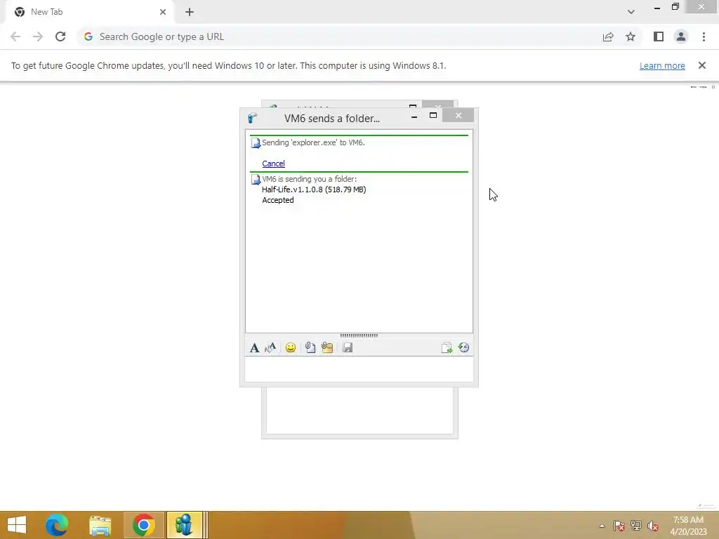Click the muted volume tray icon

[652, 526]
